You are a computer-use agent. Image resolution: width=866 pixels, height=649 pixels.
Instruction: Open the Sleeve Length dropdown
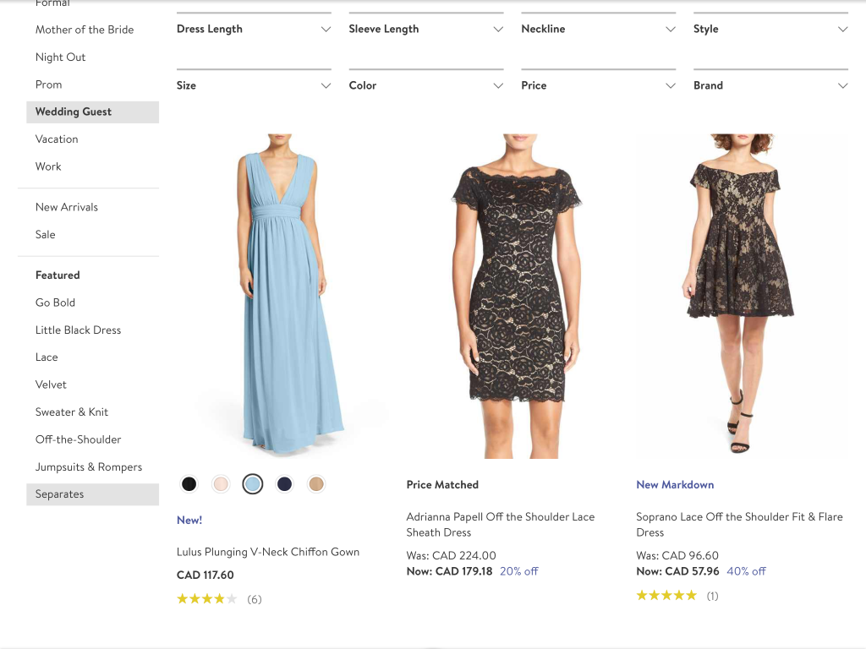pyautogui.click(x=425, y=30)
